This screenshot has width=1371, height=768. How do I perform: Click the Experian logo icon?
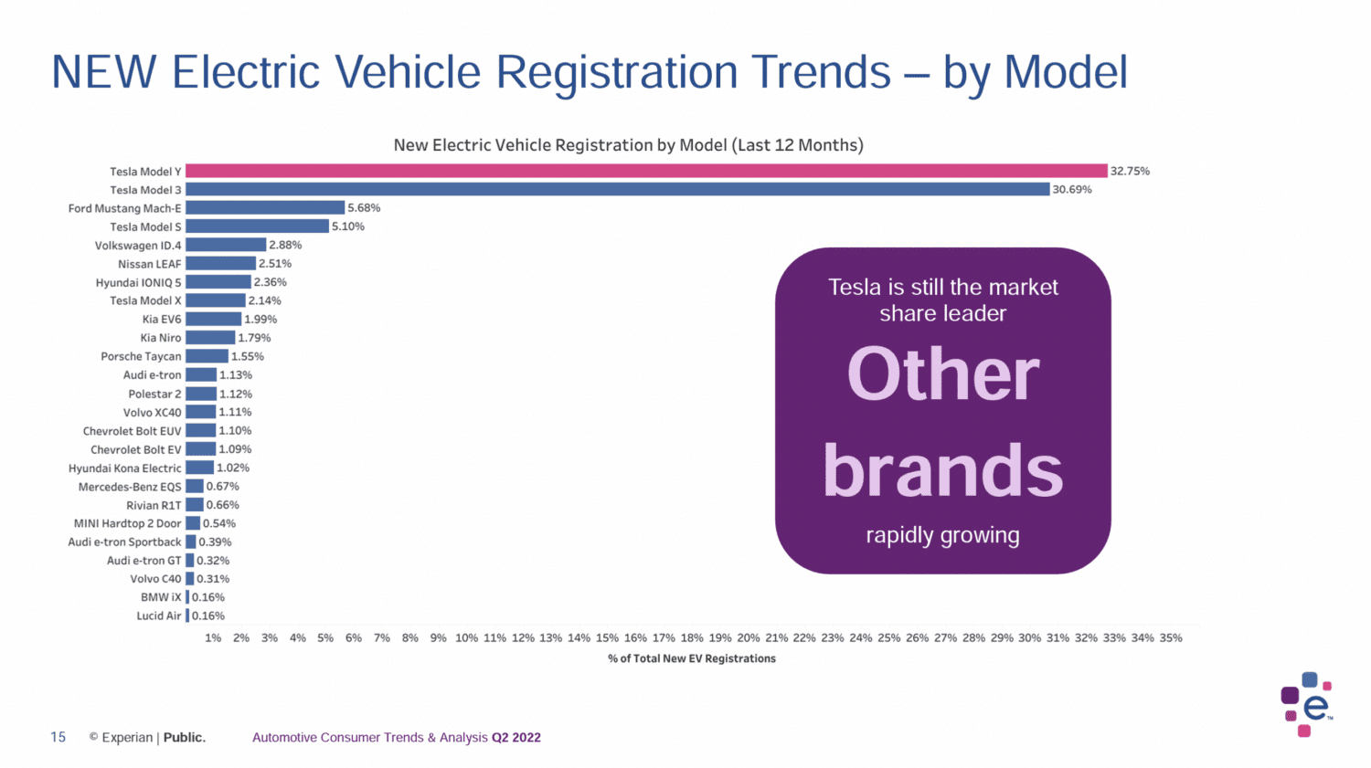tap(1307, 704)
